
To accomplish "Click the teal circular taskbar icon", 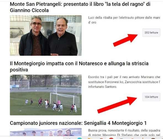I will point(80,138).
